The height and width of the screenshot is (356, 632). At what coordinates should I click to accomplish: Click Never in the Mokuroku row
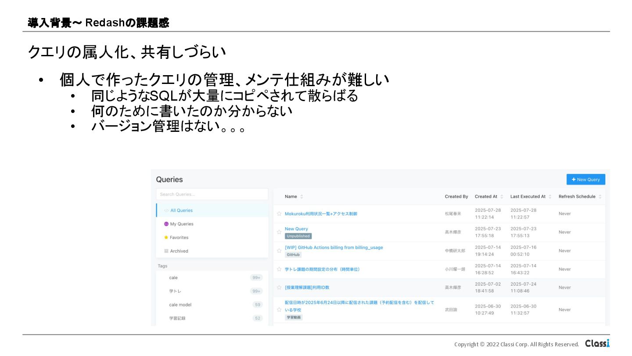565,214
